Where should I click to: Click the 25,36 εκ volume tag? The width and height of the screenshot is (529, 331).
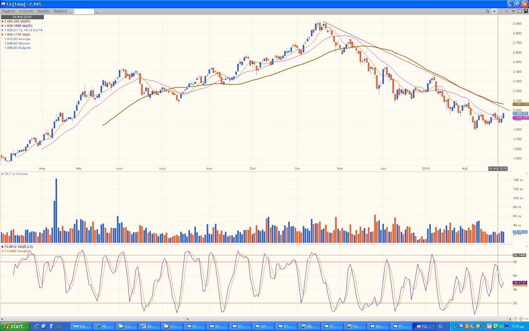(520, 232)
